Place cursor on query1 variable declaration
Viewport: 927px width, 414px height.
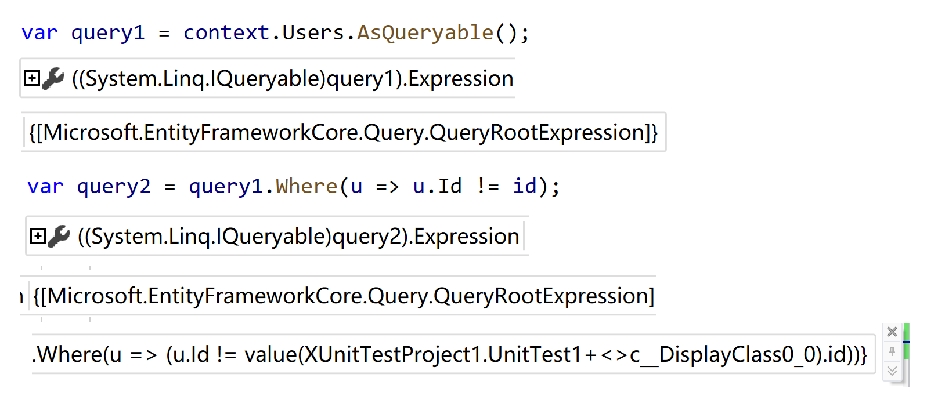click(x=108, y=33)
